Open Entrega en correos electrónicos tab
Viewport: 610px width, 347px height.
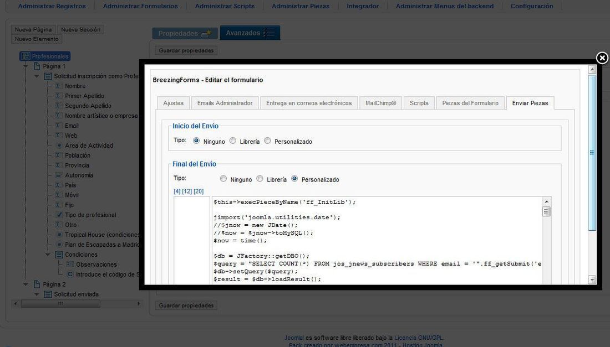[x=309, y=103]
